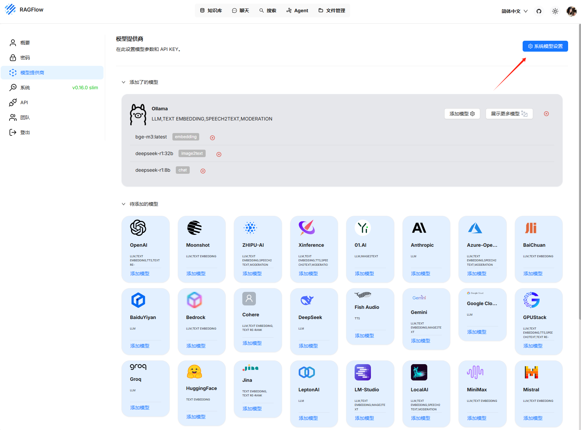Click Ollama's 添加模型 button
This screenshot has width=581, height=430.
click(462, 114)
